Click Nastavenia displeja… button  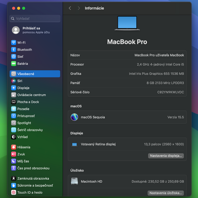(166, 156)
